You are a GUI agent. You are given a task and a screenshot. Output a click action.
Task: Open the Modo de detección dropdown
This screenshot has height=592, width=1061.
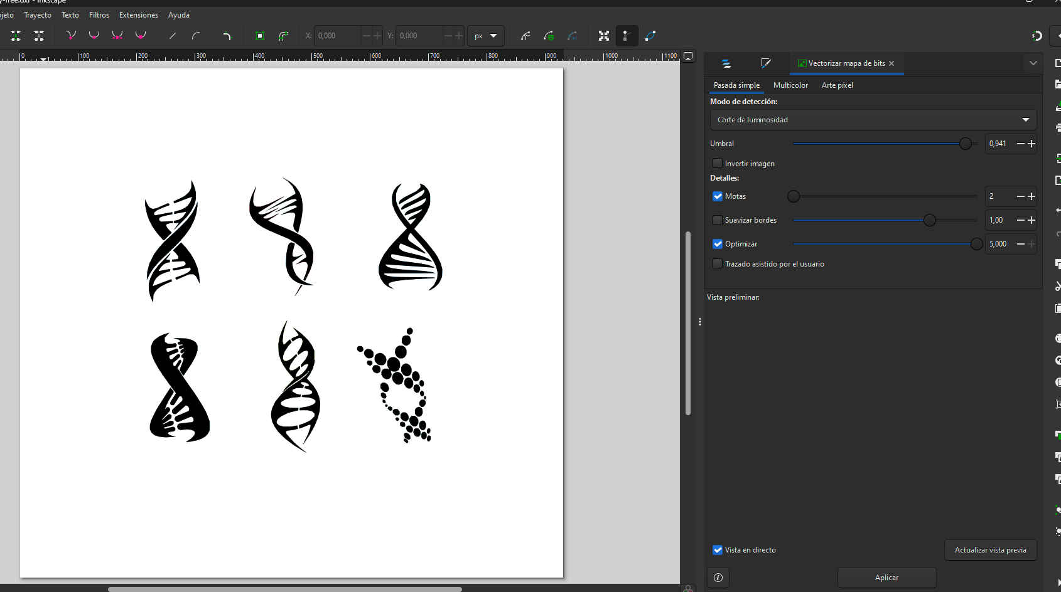pyautogui.click(x=873, y=120)
